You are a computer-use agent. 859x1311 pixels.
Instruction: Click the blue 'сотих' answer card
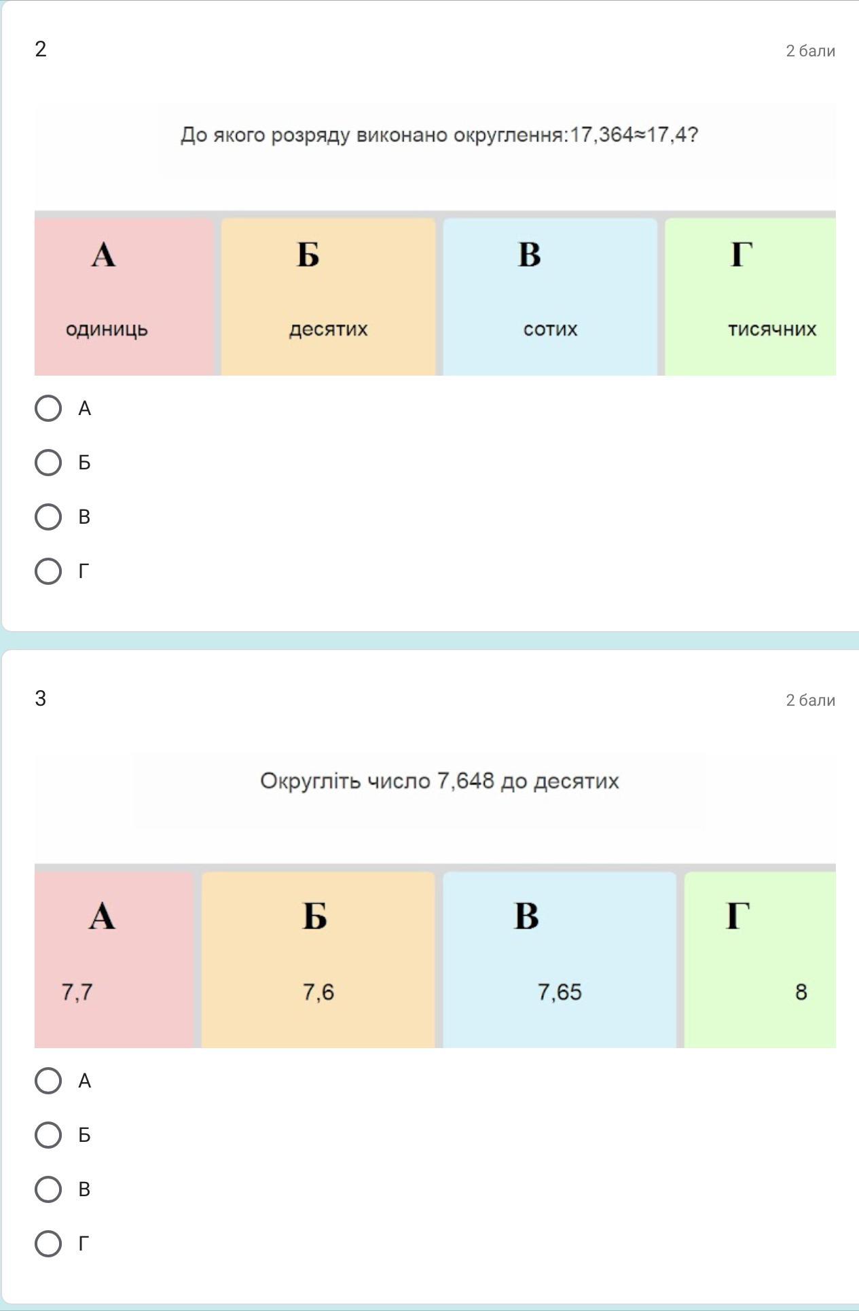tap(550, 296)
